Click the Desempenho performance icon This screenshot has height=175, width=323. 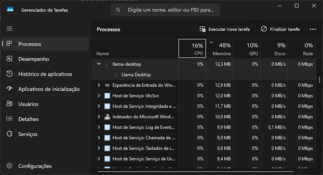[x=9, y=59]
